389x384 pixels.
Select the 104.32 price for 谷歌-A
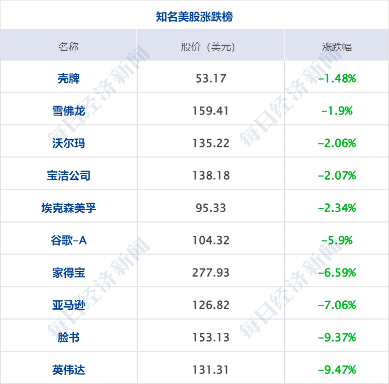(211, 240)
